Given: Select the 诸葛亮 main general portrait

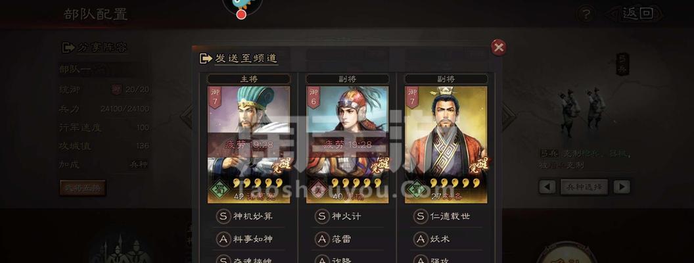Looking at the screenshot, I should pyautogui.click(x=248, y=145).
